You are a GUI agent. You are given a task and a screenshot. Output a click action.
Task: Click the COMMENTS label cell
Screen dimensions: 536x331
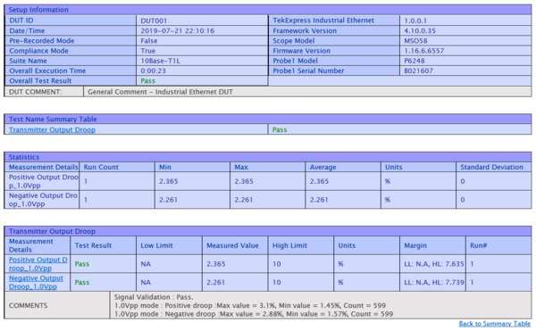[57, 305]
